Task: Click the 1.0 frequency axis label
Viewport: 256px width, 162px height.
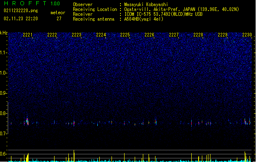Action: coord(3,73)
